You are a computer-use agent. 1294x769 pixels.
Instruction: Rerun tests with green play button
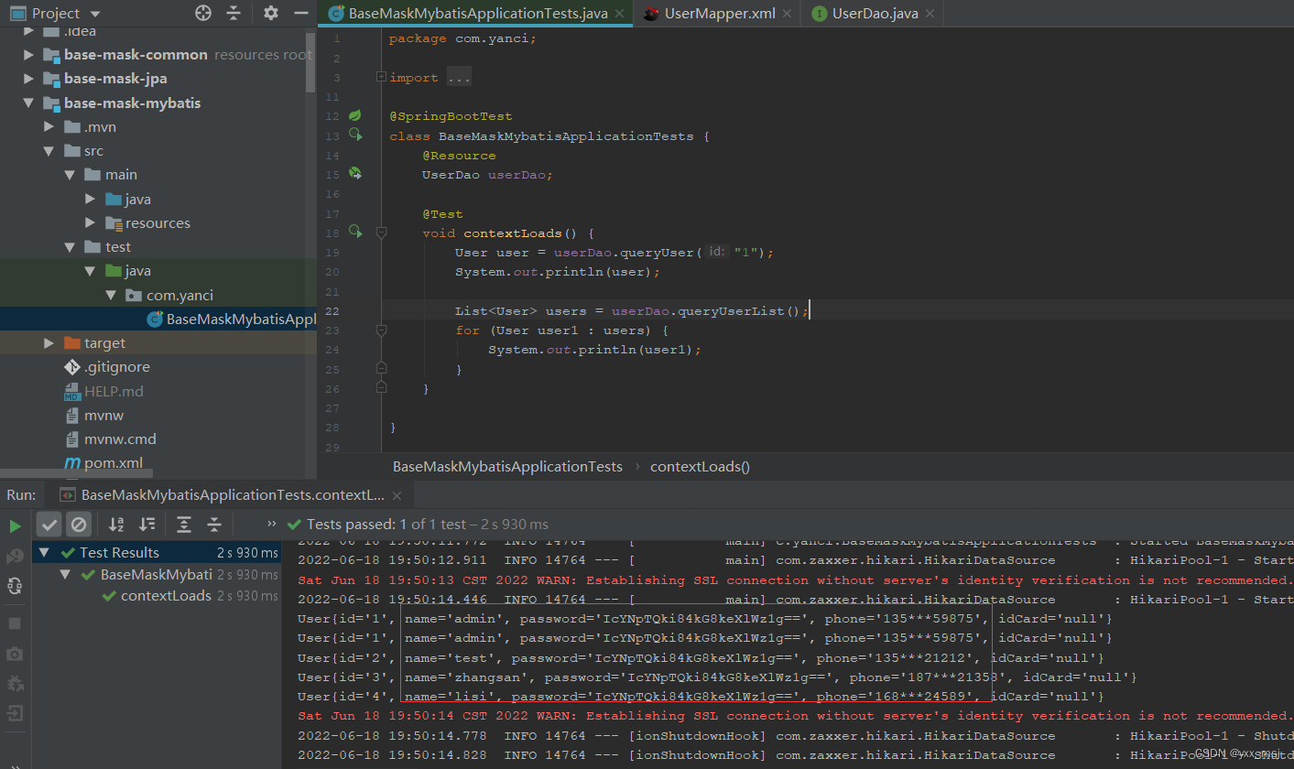(15, 526)
